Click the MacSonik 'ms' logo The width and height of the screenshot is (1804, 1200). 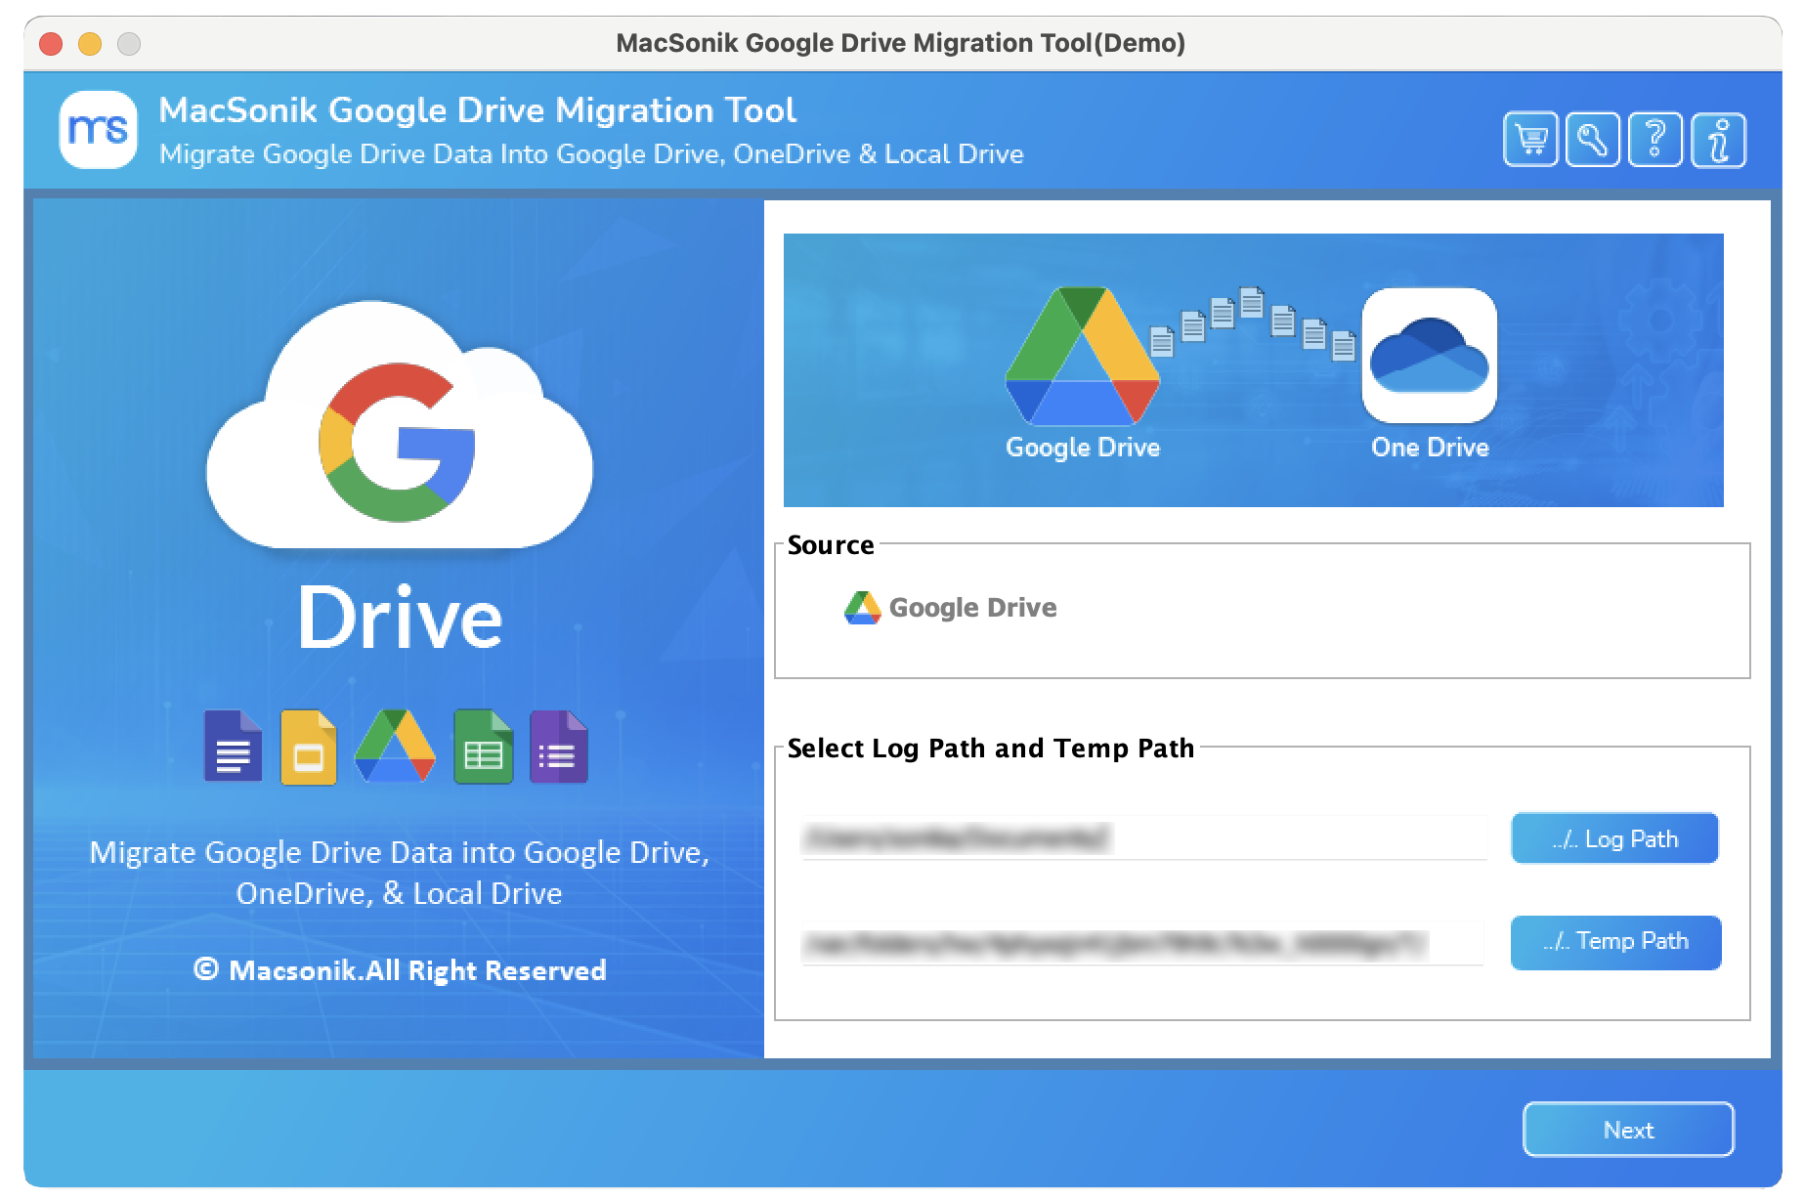pyautogui.click(x=98, y=129)
